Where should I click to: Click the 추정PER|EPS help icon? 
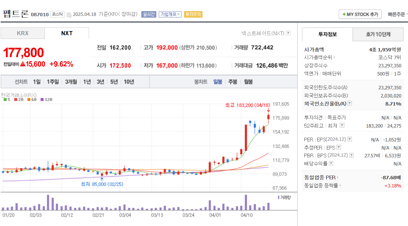pos(338,147)
